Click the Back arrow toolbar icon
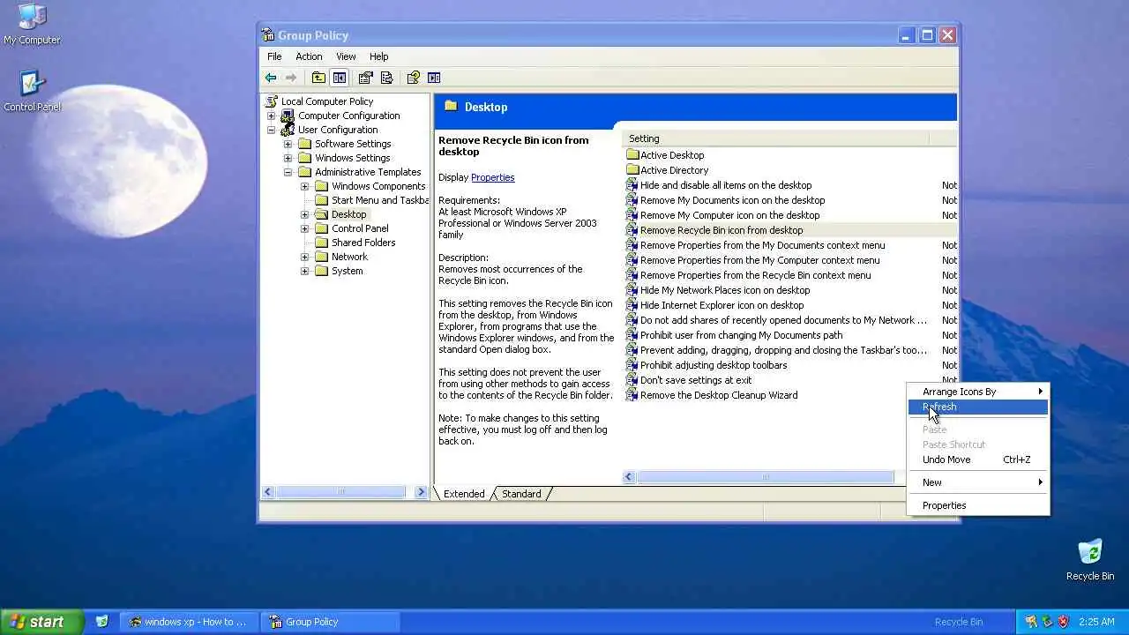Viewport: 1129px width, 635px height. [x=271, y=78]
